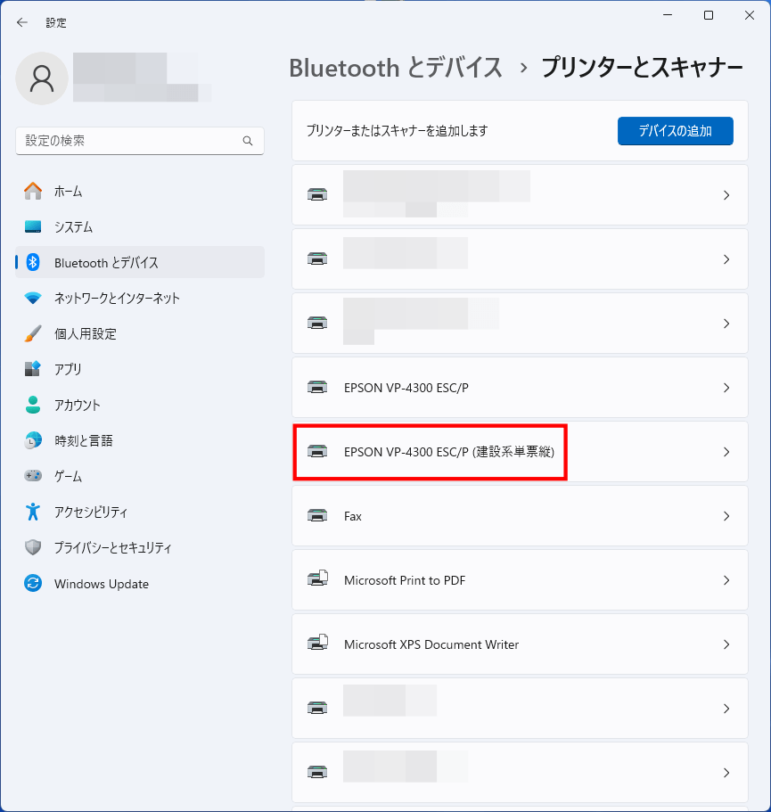Click the Windows Update icon in sidebar
The image size is (771, 812).
33,584
